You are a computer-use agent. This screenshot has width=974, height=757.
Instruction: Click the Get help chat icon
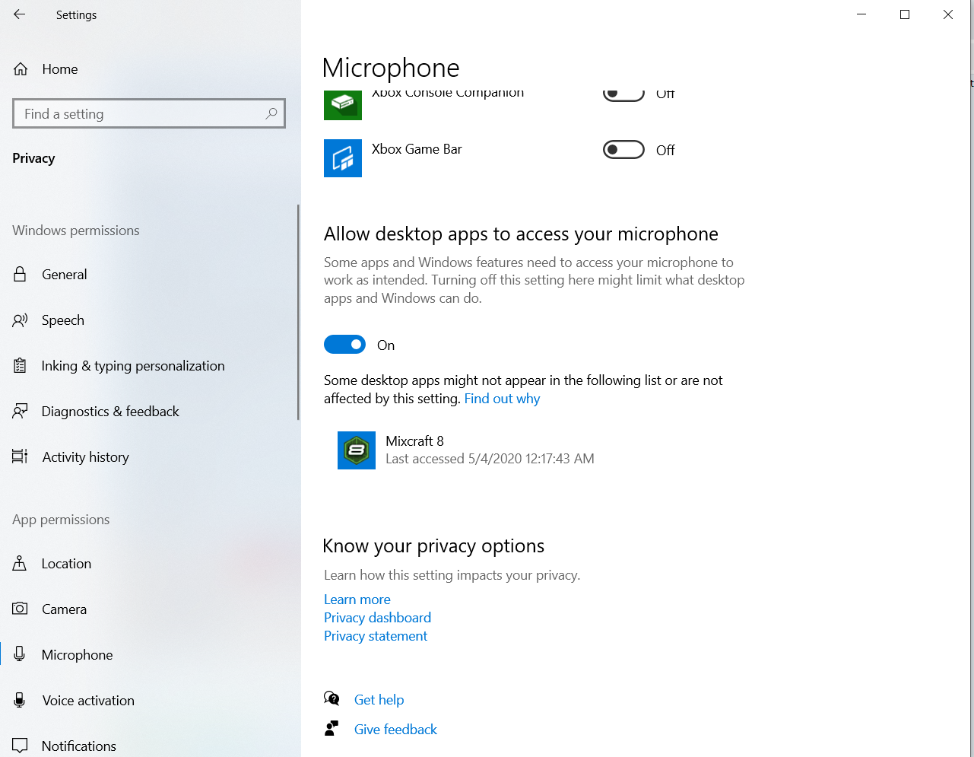(x=332, y=698)
